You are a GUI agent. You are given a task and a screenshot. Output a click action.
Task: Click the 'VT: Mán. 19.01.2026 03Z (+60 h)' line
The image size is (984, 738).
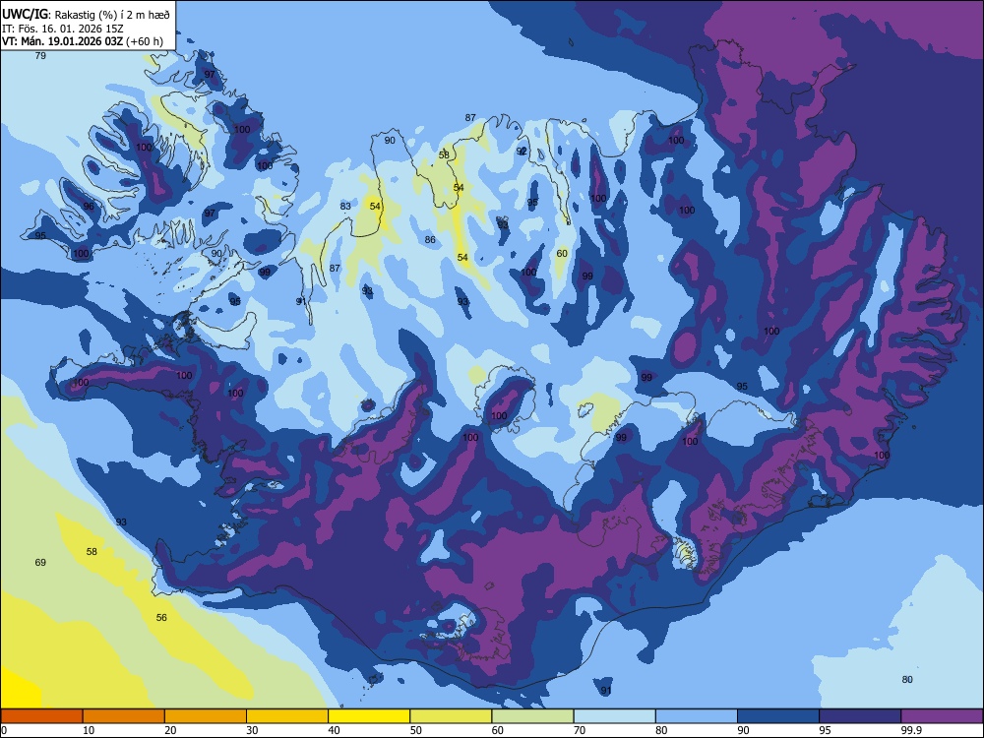point(83,41)
